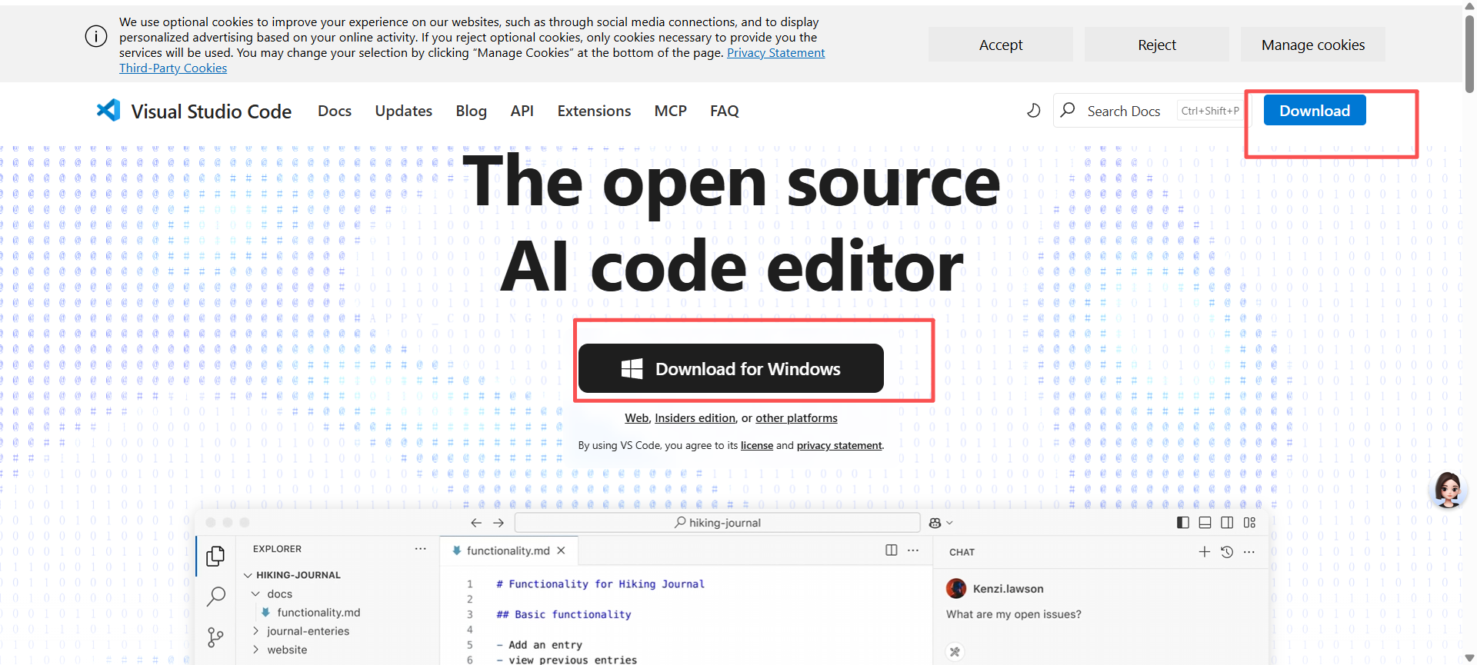
Task: Toggle the dark theme moon icon
Action: tap(1033, 111)
